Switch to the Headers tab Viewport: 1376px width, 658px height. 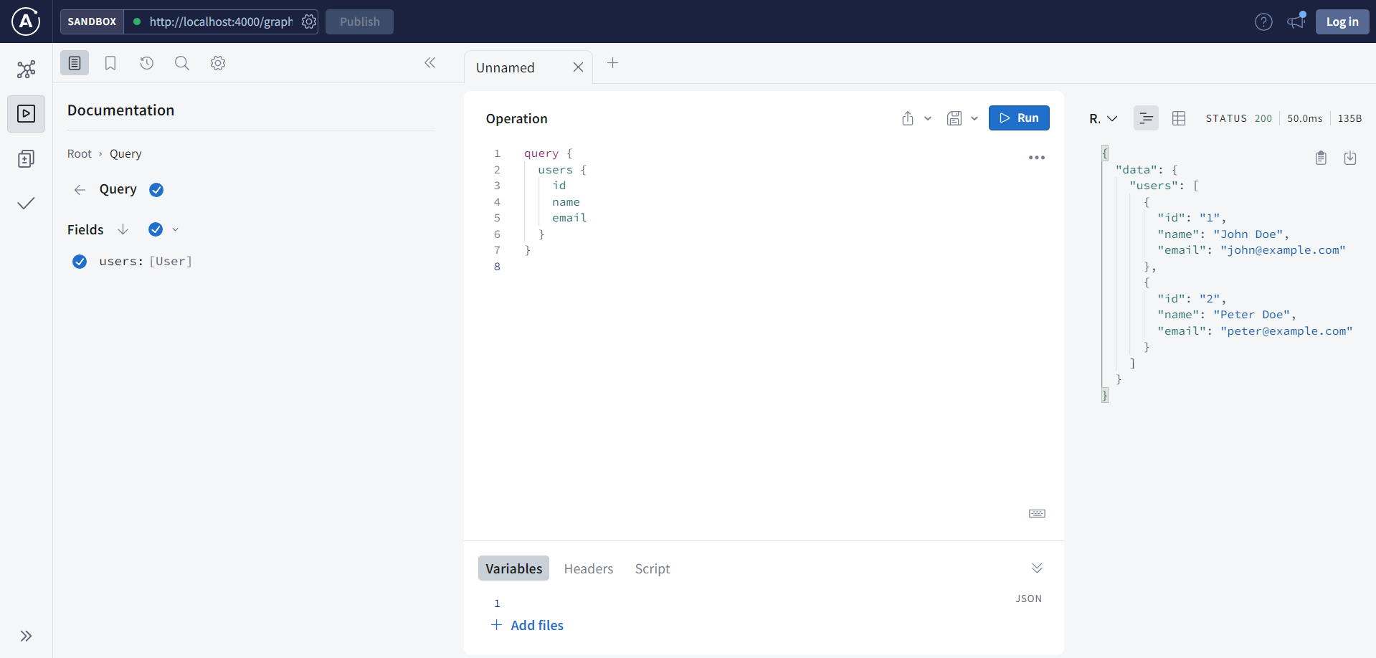[x=589, y=568]
